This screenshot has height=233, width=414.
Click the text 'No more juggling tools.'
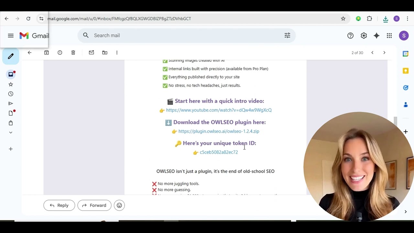tap(178, 183)
